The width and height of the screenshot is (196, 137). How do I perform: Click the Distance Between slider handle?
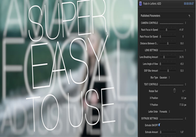coord(168,43)
